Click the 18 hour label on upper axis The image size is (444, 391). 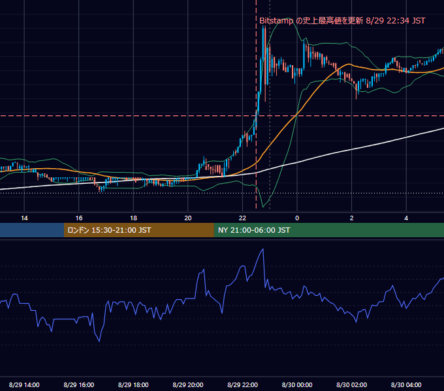(x=133, y=218)
